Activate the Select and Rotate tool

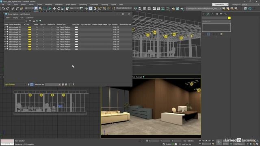tap(58, 9)
